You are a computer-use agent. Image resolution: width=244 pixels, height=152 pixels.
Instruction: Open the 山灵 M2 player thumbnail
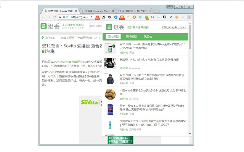click(110, 109)
